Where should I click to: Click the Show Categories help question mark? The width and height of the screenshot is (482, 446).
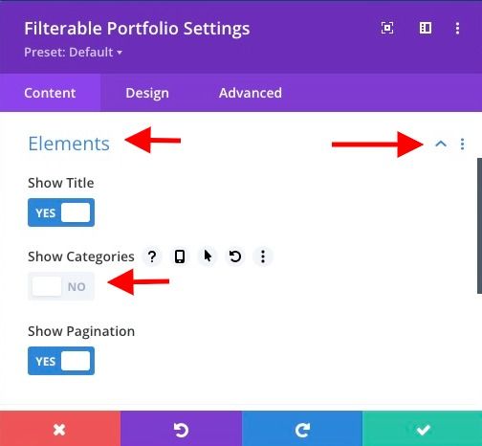152,256
